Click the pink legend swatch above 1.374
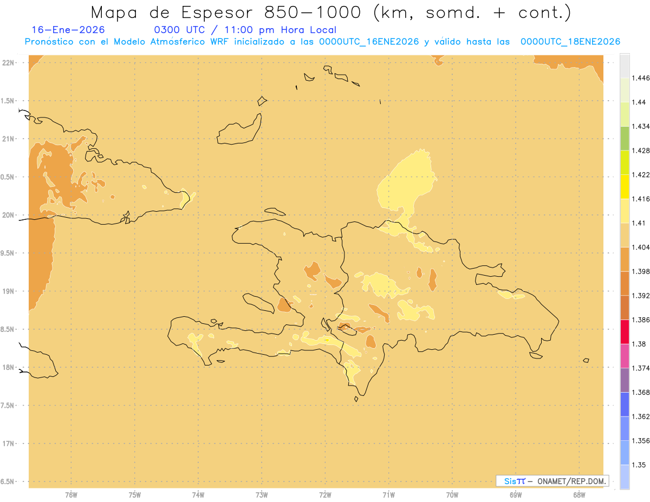This screenshot has width=650, height=502. coord(625,356)
